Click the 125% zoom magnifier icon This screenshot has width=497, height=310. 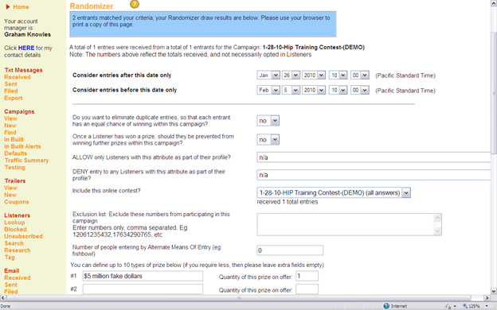tap(465, 306)
